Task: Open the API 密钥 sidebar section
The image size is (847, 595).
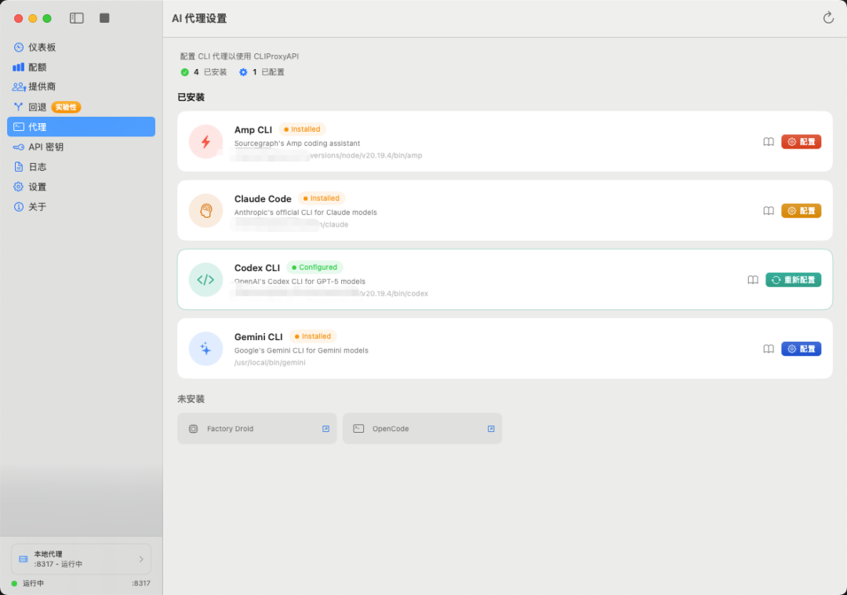Action: pos(45,147)
